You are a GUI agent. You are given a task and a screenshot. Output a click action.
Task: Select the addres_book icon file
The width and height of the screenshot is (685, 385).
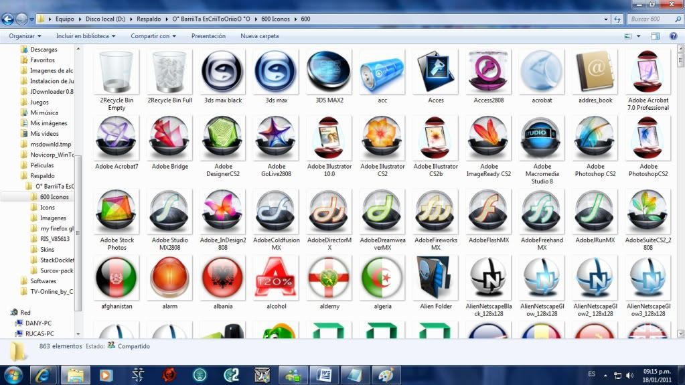[595, 77]
